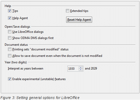Click the 'Year (two digits)' heading

[x=16, y=62]
